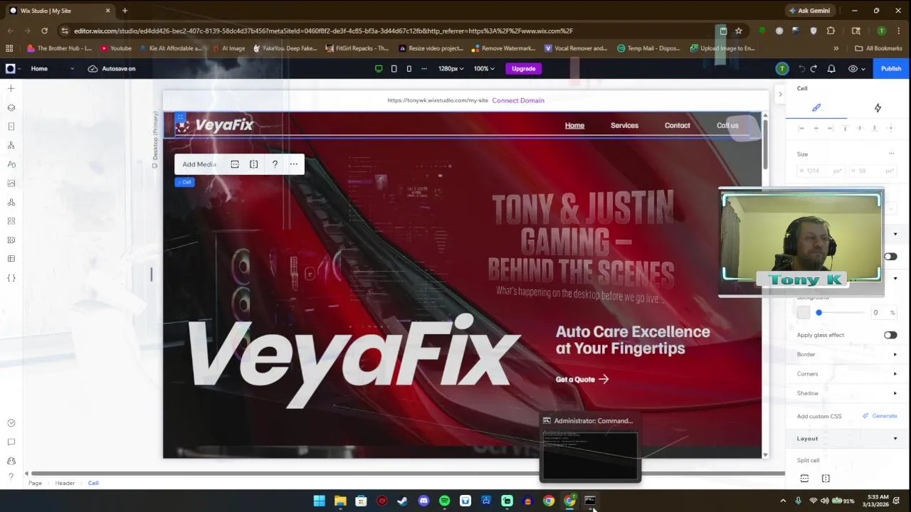Click the background opacity slider handle

(818, 312)
